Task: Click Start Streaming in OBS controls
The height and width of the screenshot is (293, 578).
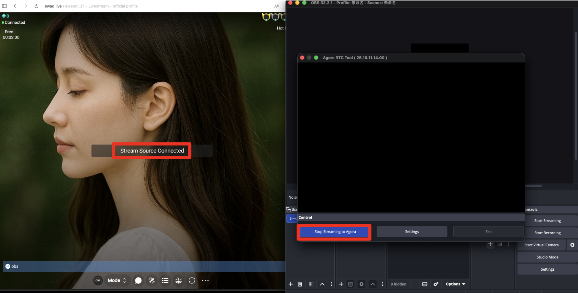Action: pyautogui.click(x=547, y=221)
